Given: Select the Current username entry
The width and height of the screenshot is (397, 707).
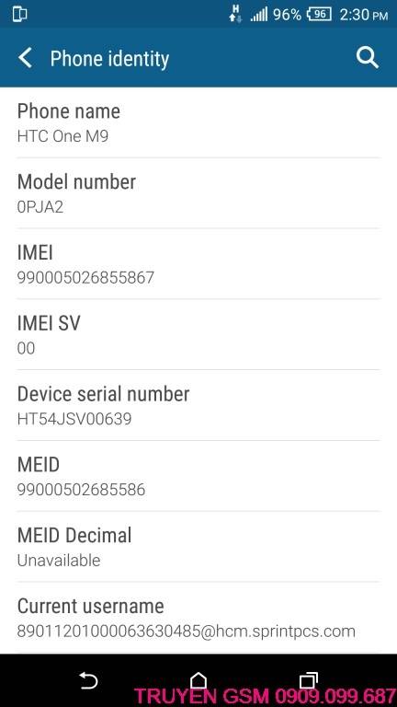Looking at the screenshot, I should pos(198,618).
